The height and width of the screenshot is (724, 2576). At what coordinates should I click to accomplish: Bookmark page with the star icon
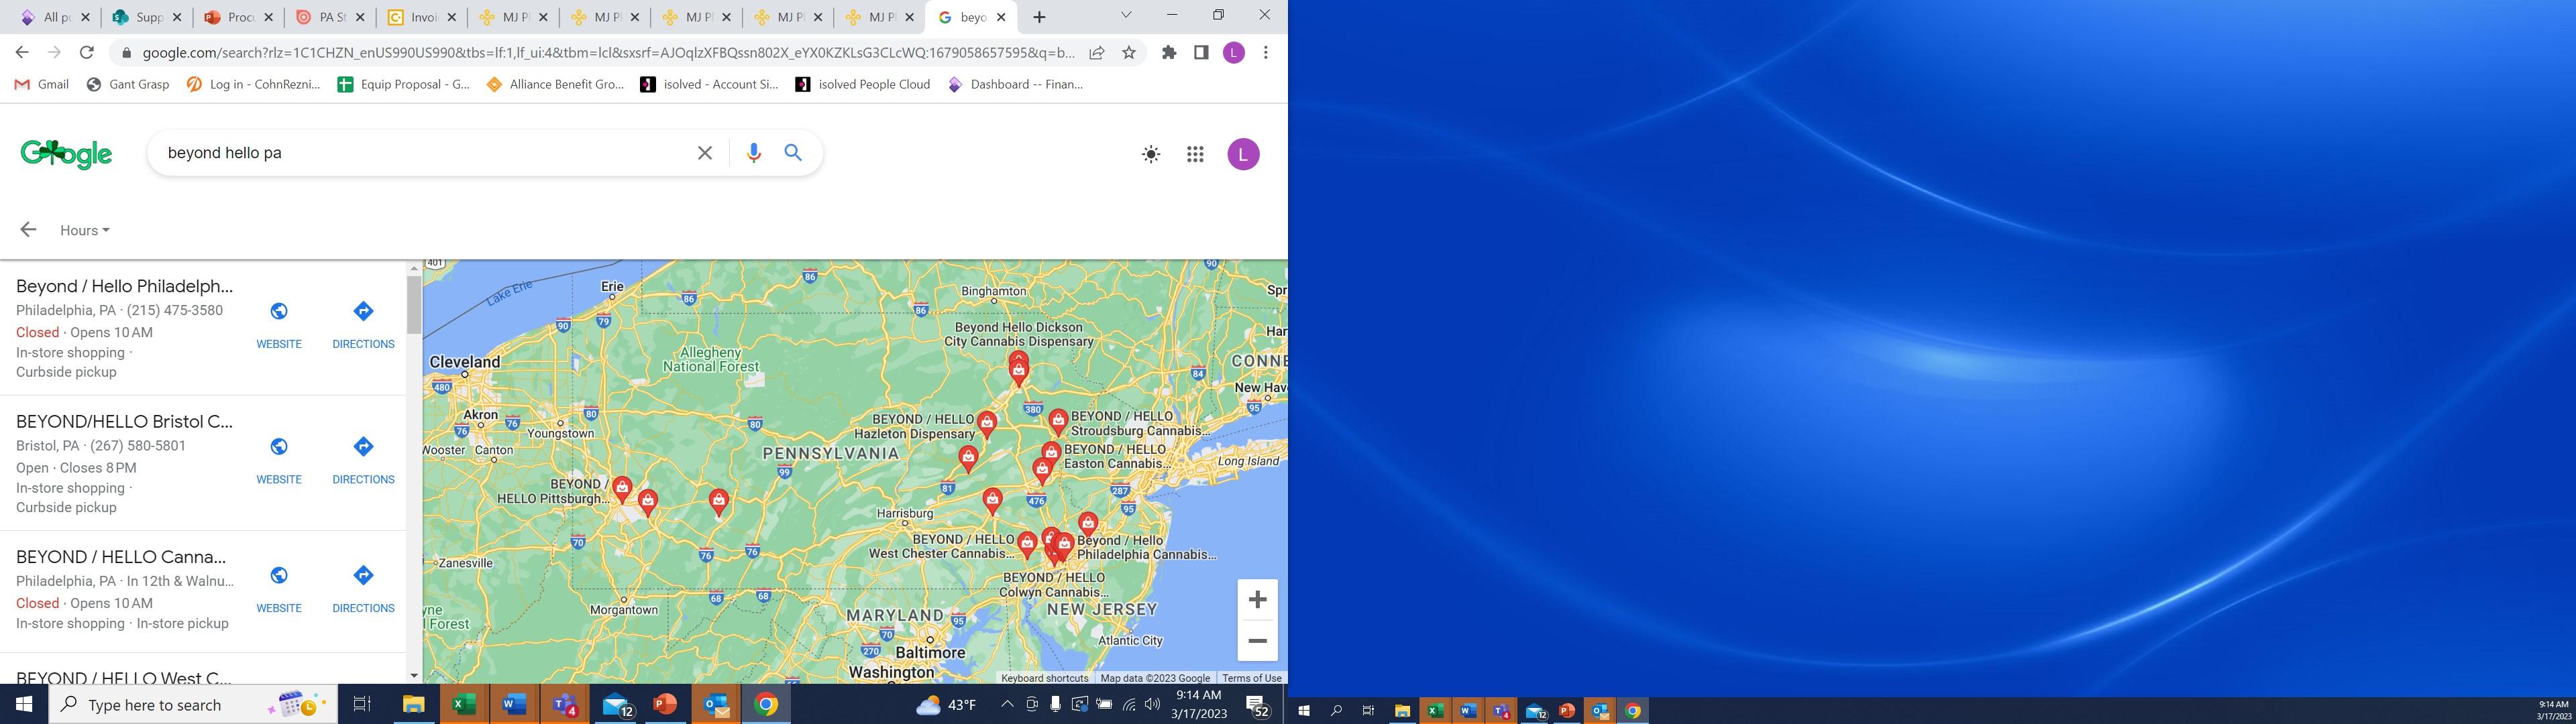(1129, 53)
